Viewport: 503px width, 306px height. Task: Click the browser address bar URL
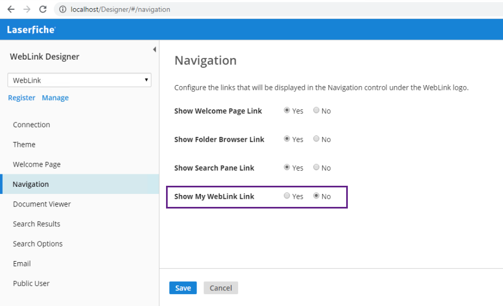coord(120,9)
